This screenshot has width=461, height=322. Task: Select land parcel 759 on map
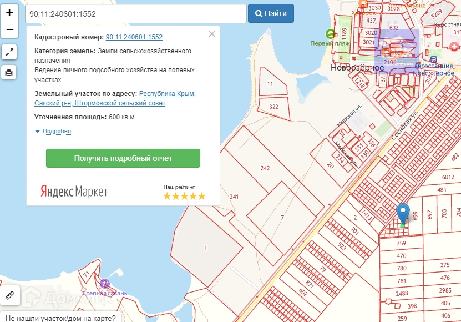pyautogui.click(x=401, y=243)
